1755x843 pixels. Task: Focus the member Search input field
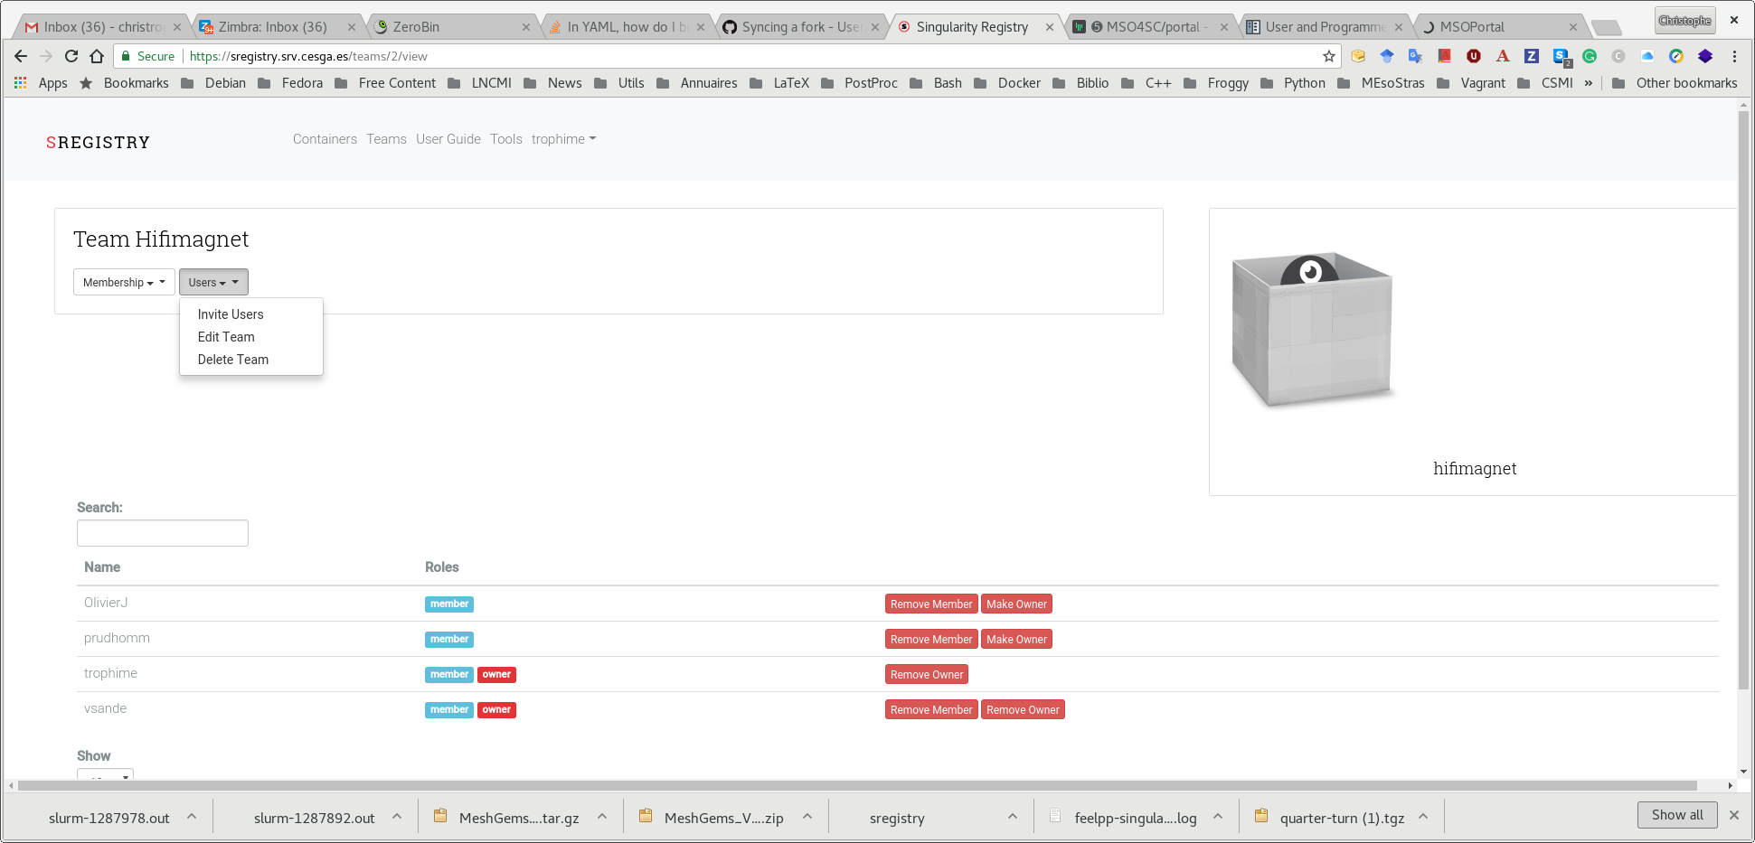(163, 533)
